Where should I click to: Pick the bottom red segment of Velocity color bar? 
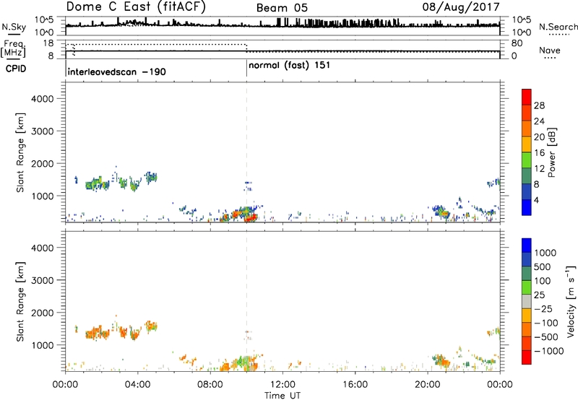click(x=527, y=357)
